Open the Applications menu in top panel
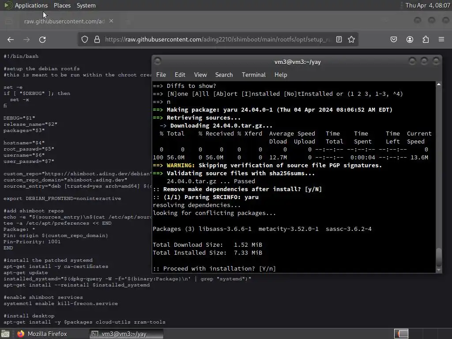 pyautogui.click(x=31, y=5)
